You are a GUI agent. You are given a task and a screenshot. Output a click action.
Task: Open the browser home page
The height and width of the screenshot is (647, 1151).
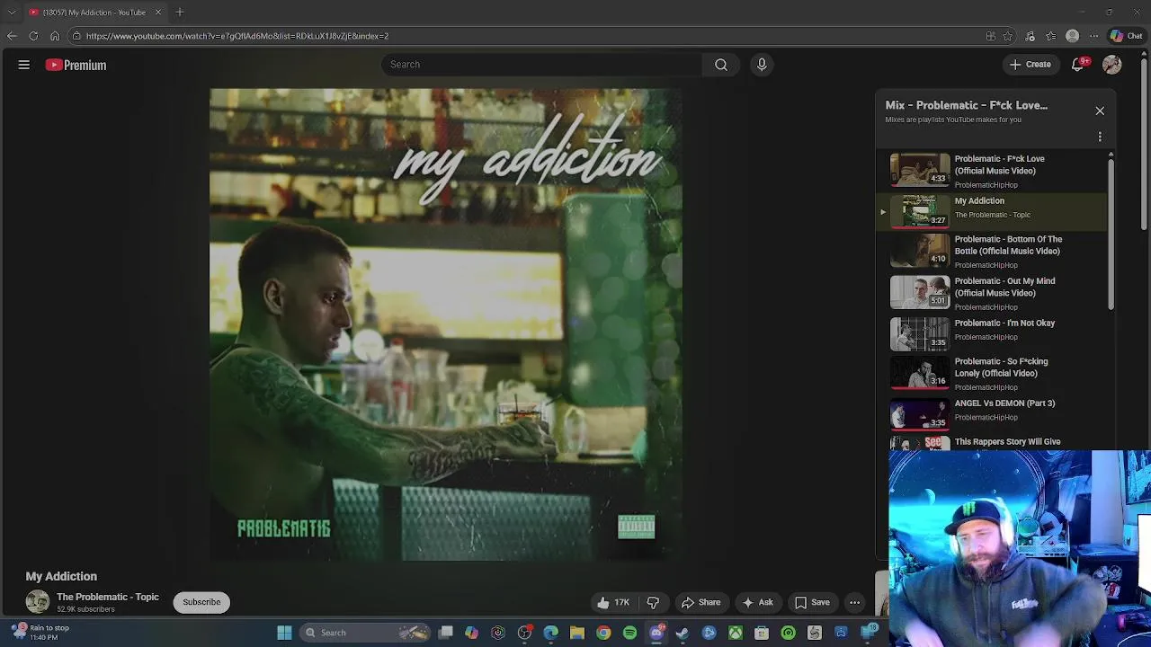pyautogui.click(x=55, y=36)
